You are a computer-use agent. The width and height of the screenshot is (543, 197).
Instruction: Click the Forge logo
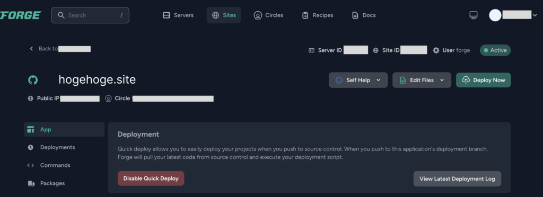coord(20,15)
